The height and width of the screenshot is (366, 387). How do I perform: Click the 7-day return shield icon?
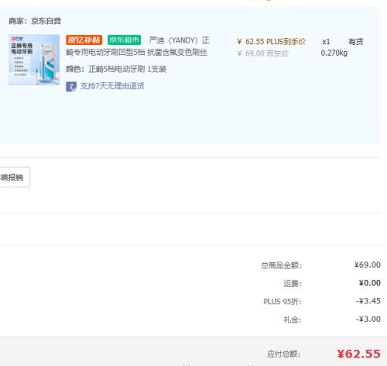[x=71, y=87]
